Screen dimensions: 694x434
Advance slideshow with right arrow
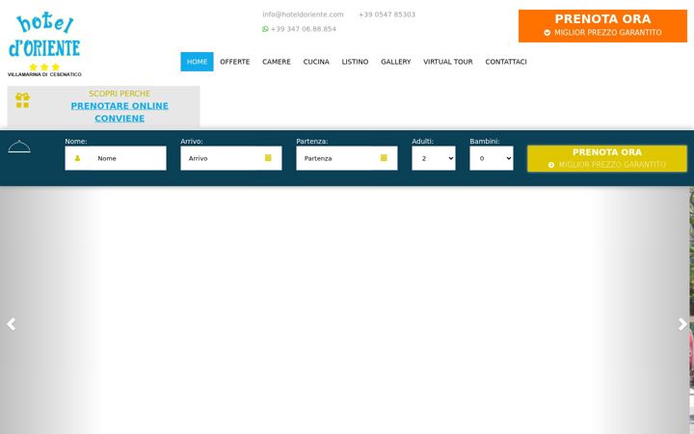click(x=682, y=324)
